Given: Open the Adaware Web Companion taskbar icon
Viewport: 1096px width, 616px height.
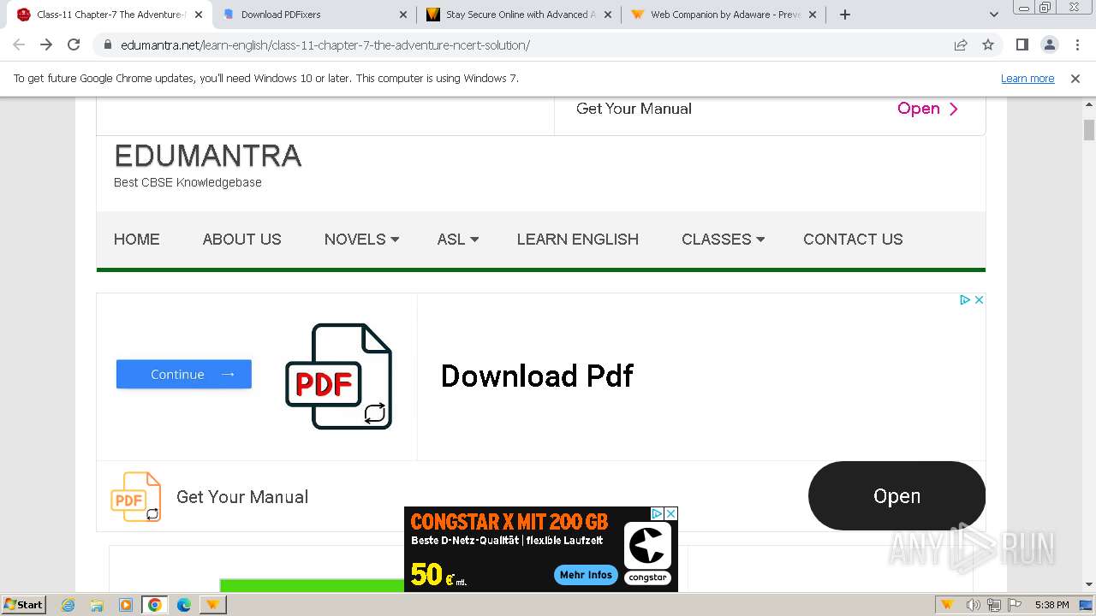Looking at the screenshot, I should (213, 605).
